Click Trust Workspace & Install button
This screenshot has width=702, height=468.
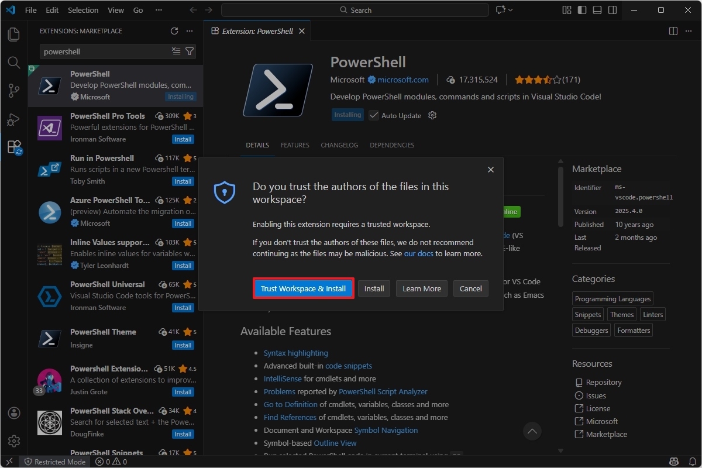(x=303, y=288)
